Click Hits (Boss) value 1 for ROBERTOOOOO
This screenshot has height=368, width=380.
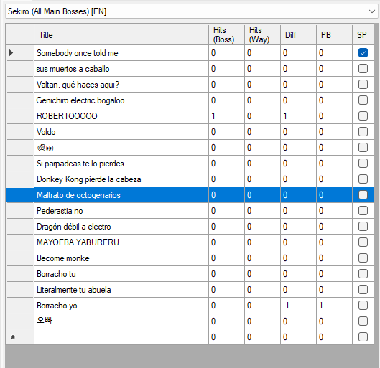(226, 116)
